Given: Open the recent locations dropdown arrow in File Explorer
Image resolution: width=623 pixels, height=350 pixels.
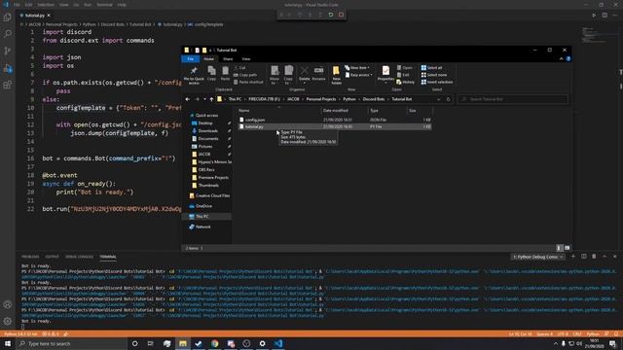Looking at the screenshot, I should click(205, 99).
